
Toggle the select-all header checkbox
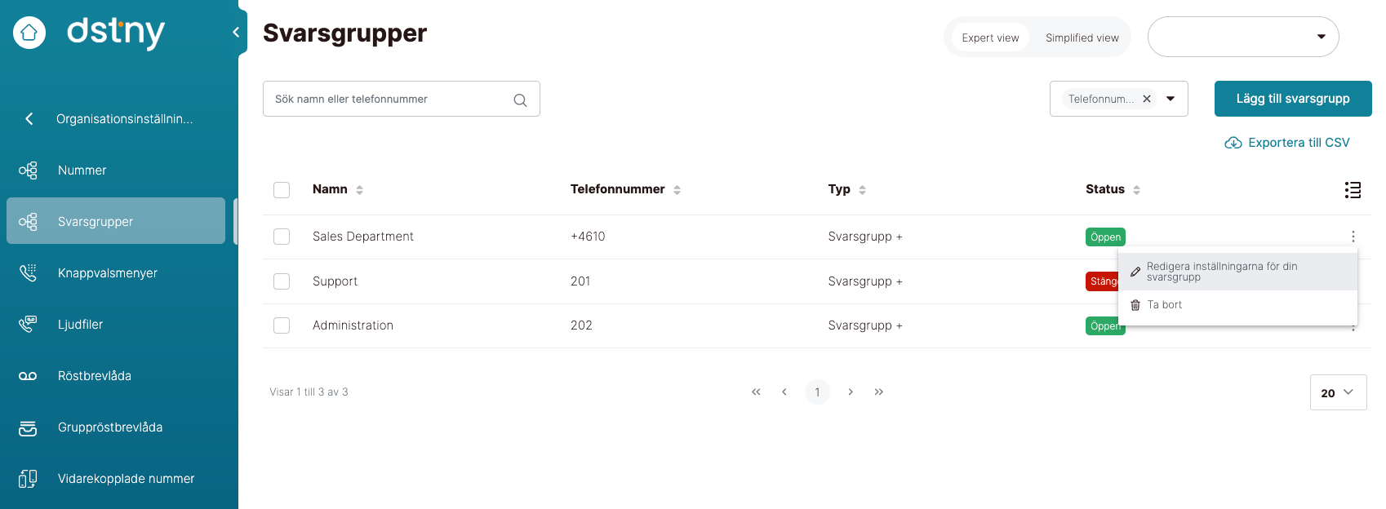(x=282, y=190)
